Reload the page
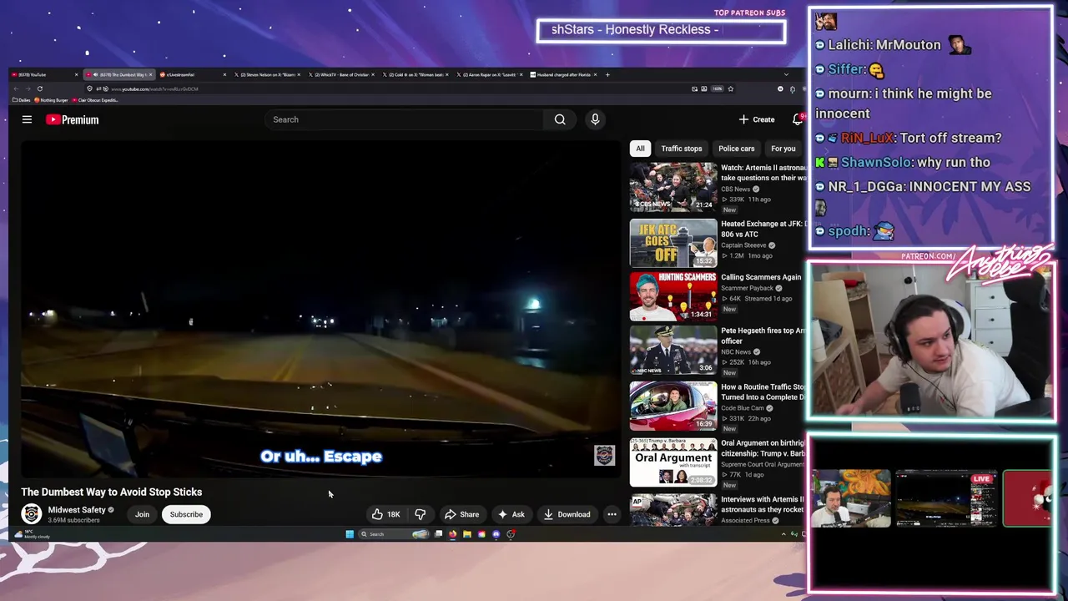The image size is (1068, 601). (x=39, y=88)
